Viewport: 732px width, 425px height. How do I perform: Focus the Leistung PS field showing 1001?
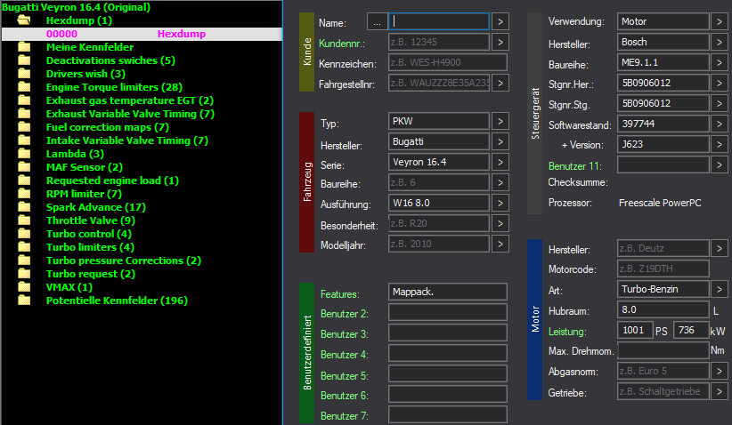click(635, 331)
